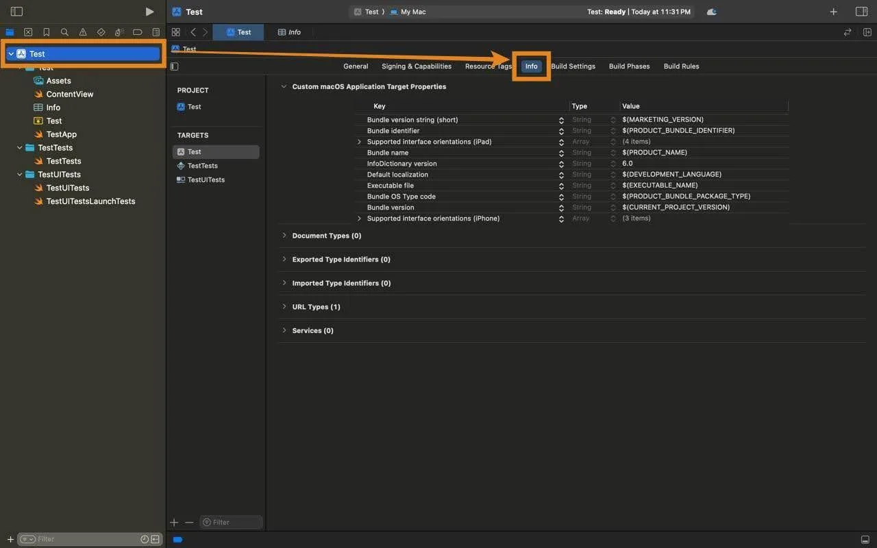The width and height of the screenshot is (877, 548).
Task: Switch to the Build Phases tab
Action: (629, 66)
